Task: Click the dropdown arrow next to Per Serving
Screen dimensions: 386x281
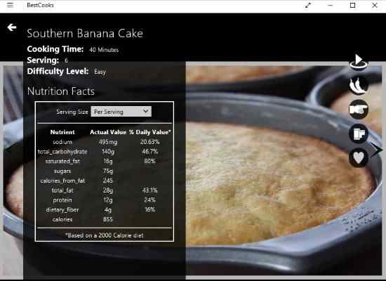Action: [x=146, y=111]
